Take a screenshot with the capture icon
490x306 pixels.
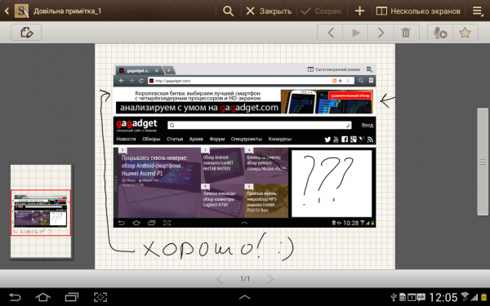(100, 297)
